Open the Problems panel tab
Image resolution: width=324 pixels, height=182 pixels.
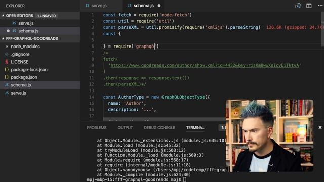click(97, 128)
